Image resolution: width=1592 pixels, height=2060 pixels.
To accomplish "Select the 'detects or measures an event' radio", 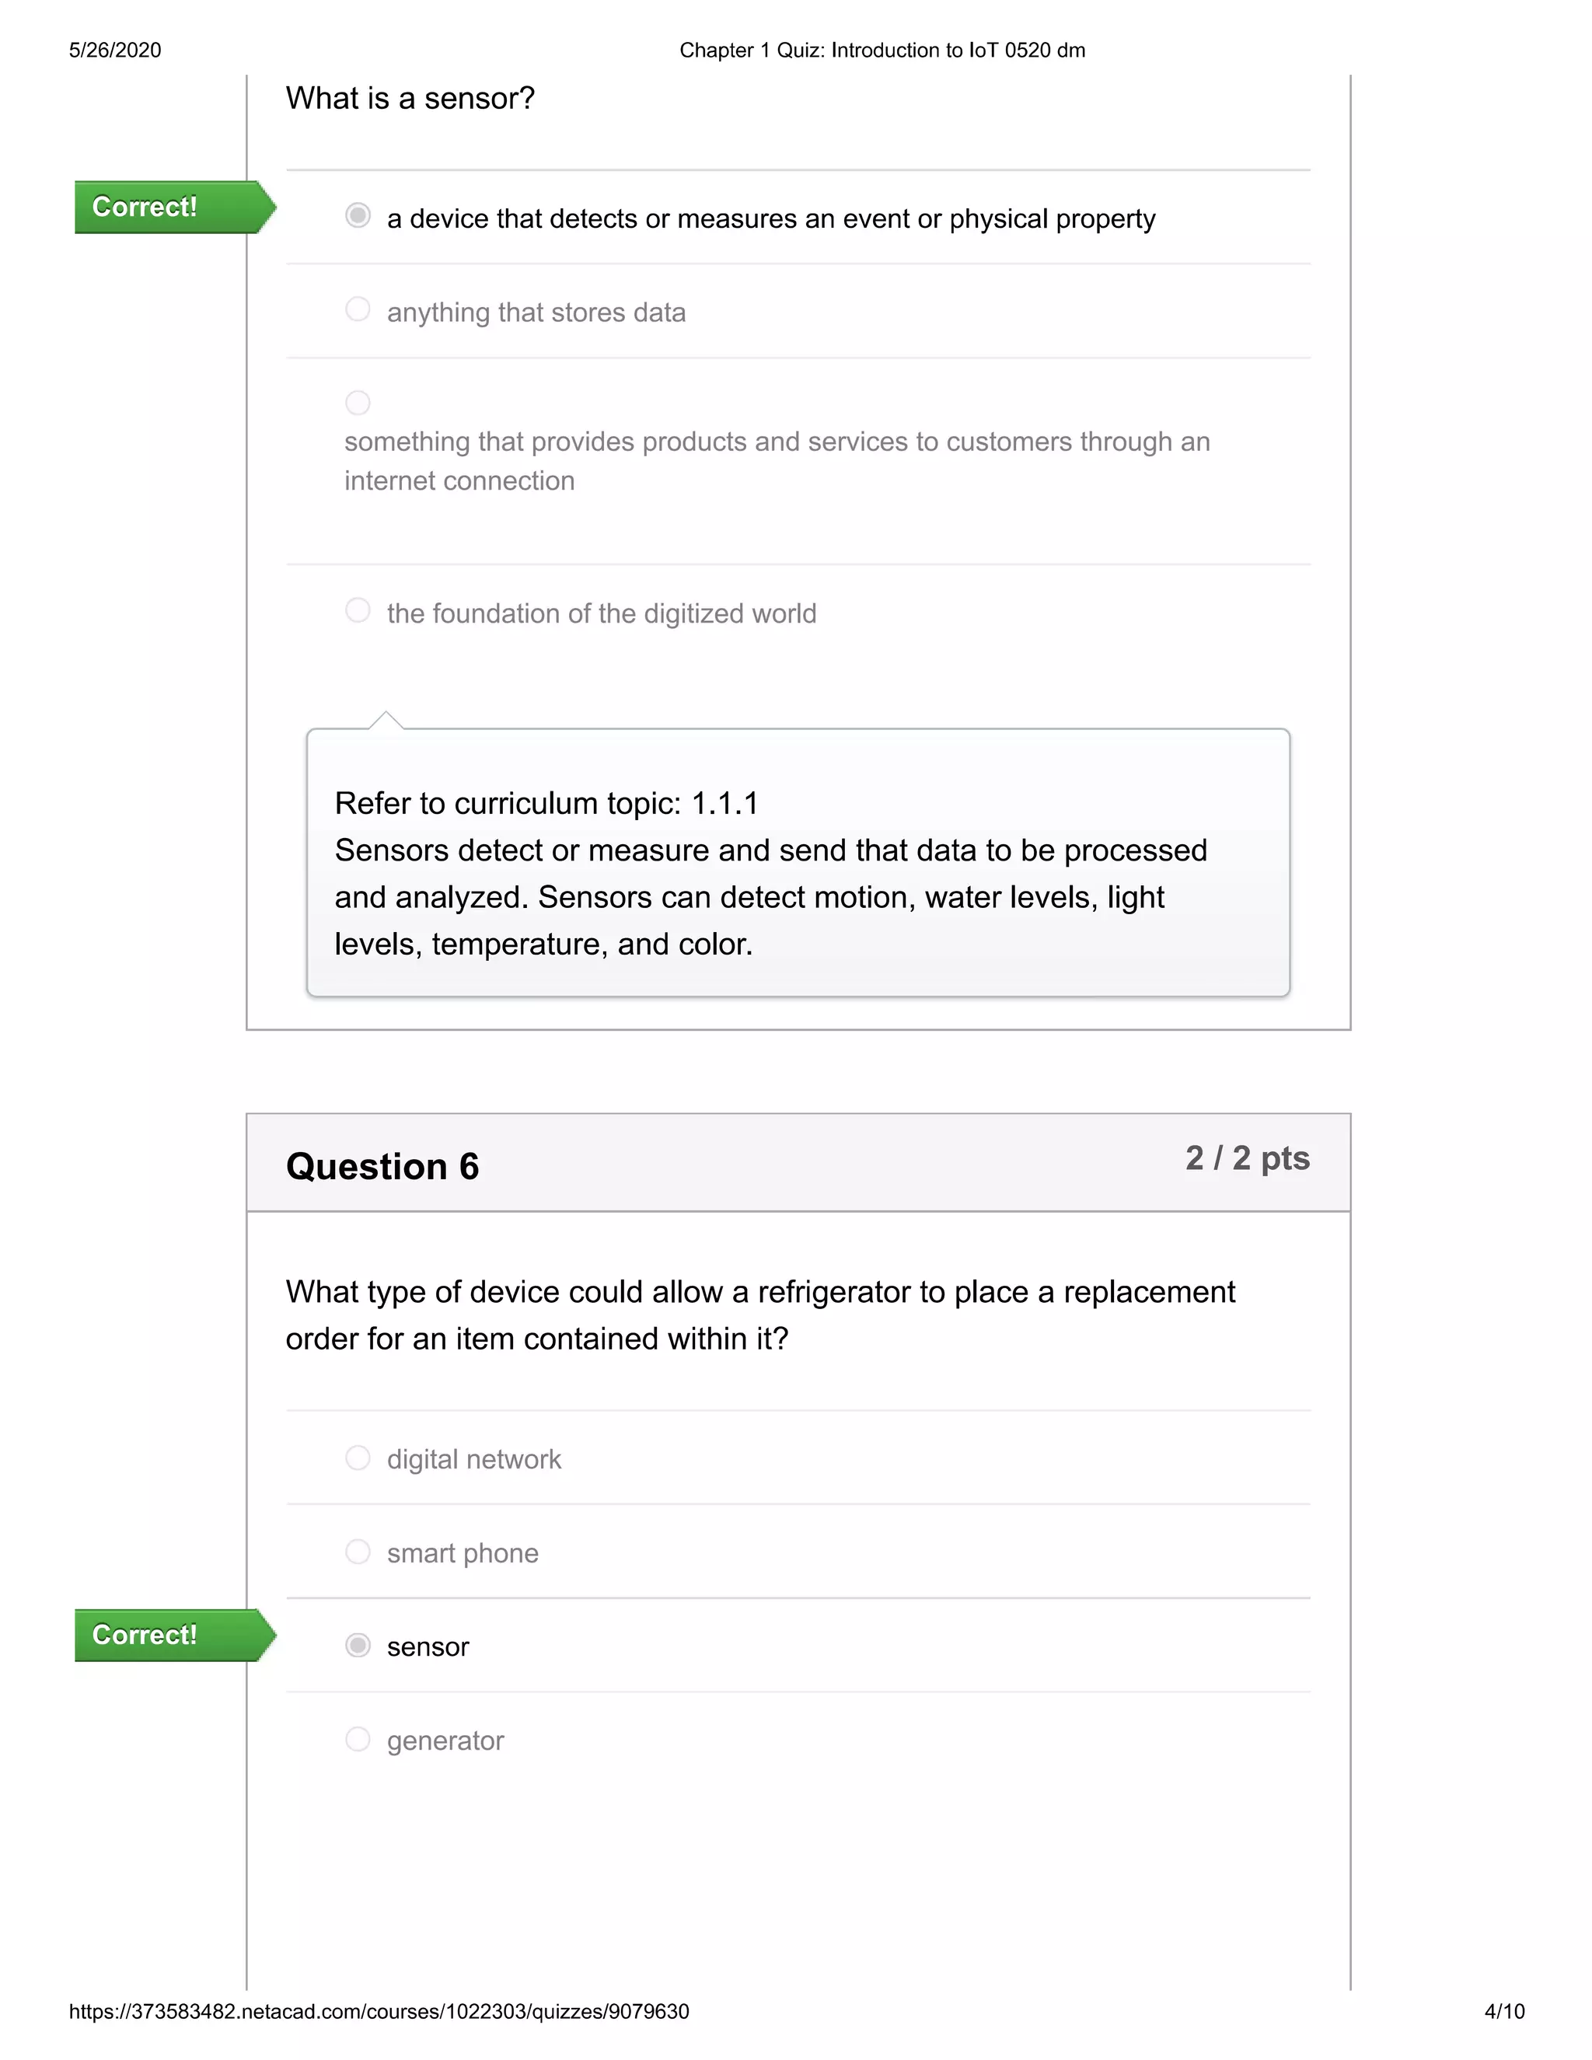I will (x=358, y=216).
